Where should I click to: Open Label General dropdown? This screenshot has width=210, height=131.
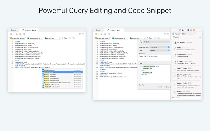pyautogui.click(x=160, y=51)
